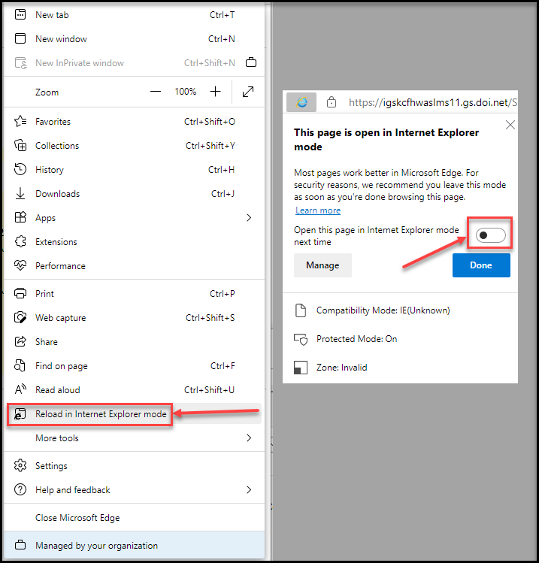Image resolution: width=539 pixels, height=563 pixels.
Task: Click the Read aloud icon
Action: (20, 389)
